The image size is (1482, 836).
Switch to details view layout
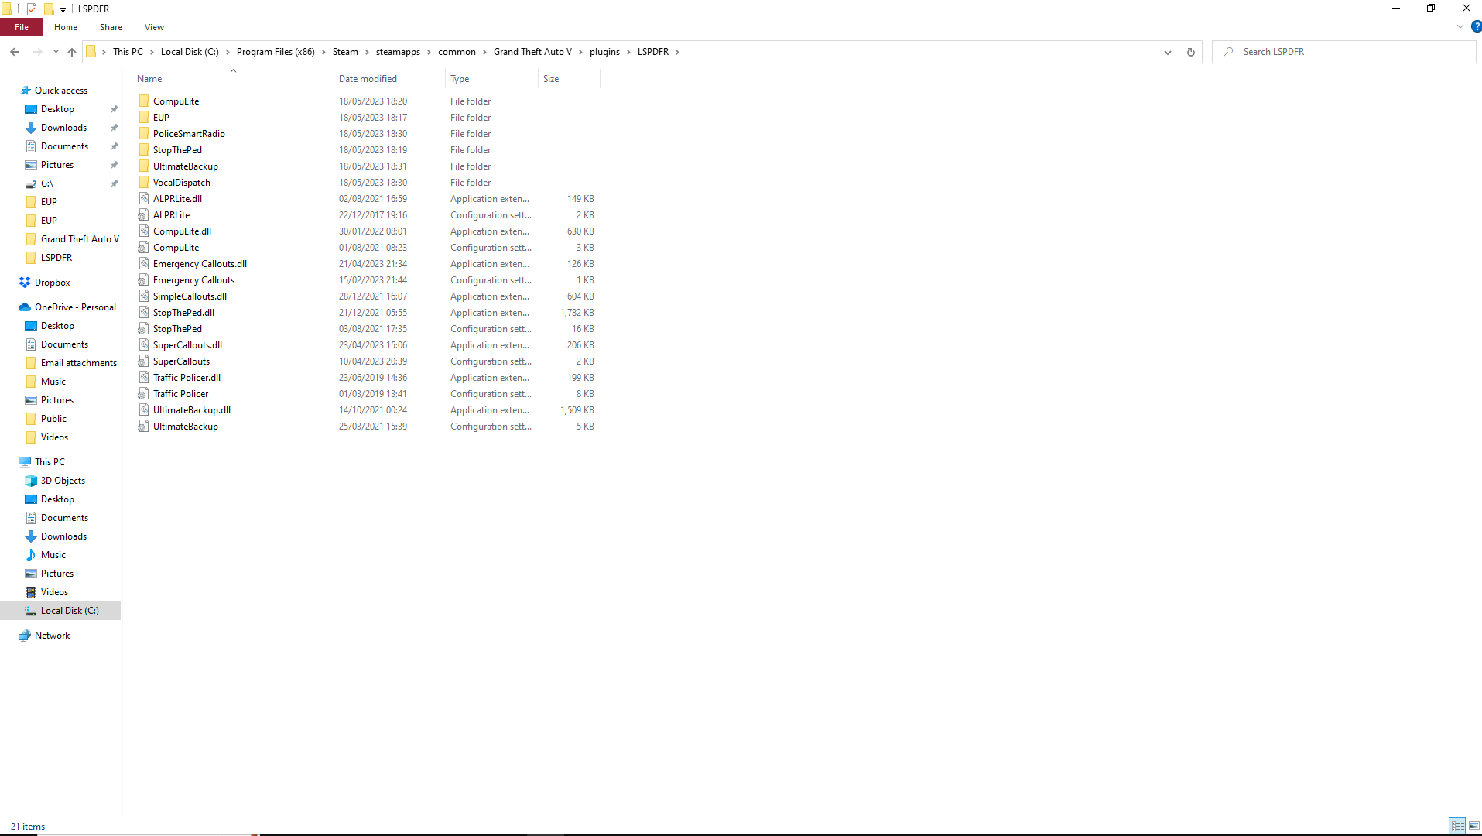[1457, 826]
